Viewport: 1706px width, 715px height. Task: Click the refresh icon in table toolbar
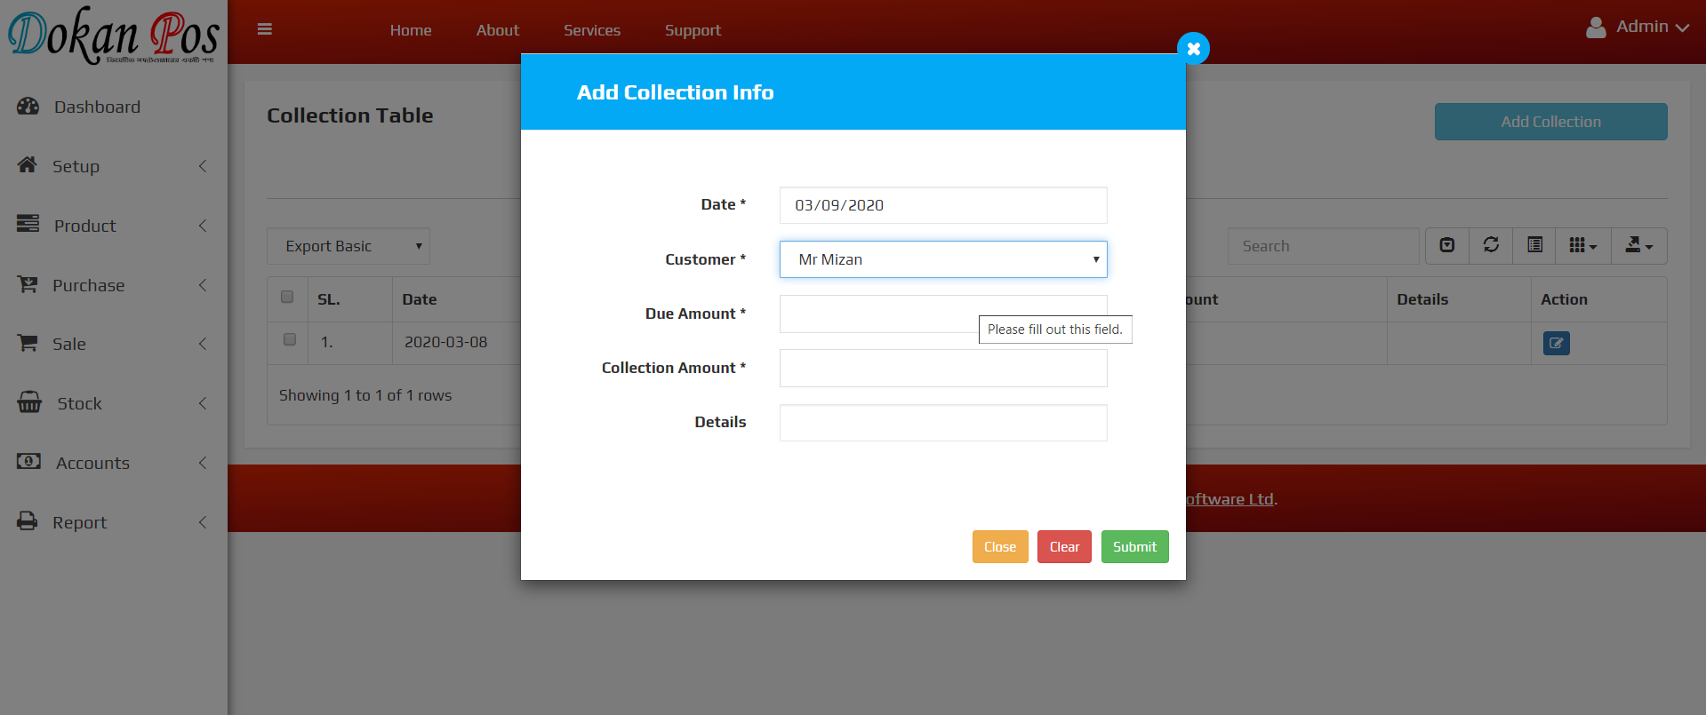coord(1491,245)
